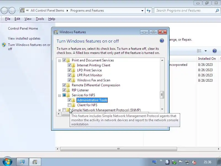Uncheck Windows Fax and Scan checkbox
221x166 pixels.
tap(69, 80)
